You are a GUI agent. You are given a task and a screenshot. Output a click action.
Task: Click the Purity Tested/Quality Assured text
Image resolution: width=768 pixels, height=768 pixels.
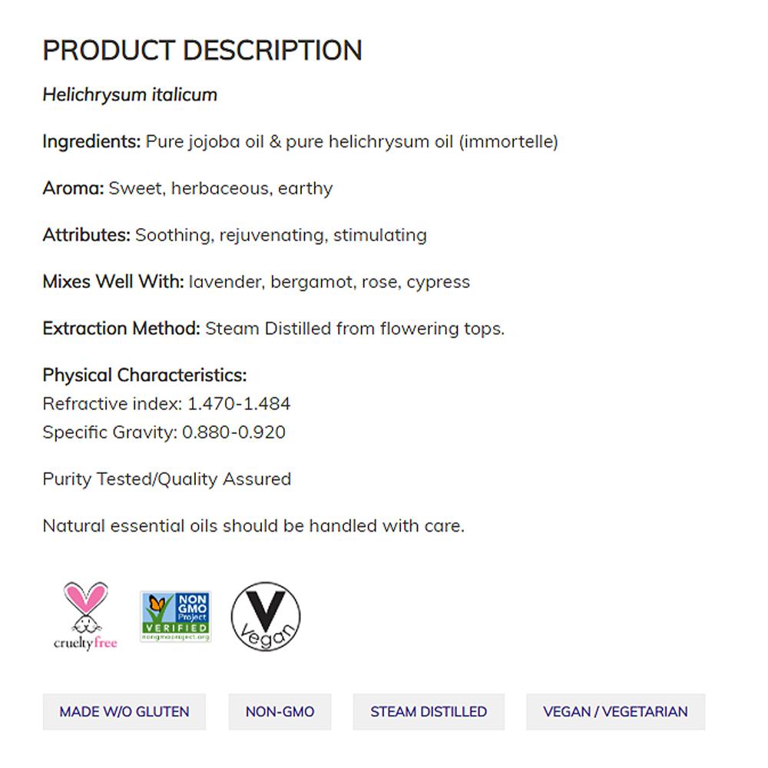click(167, 479)
